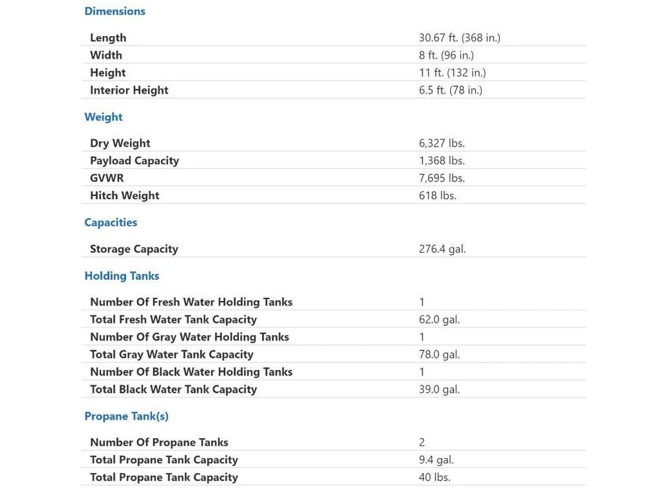This screenshot has height=495, width=660.
Task: Select the Weight section heading
Action: pyautogui.click(x=104, y=117)
